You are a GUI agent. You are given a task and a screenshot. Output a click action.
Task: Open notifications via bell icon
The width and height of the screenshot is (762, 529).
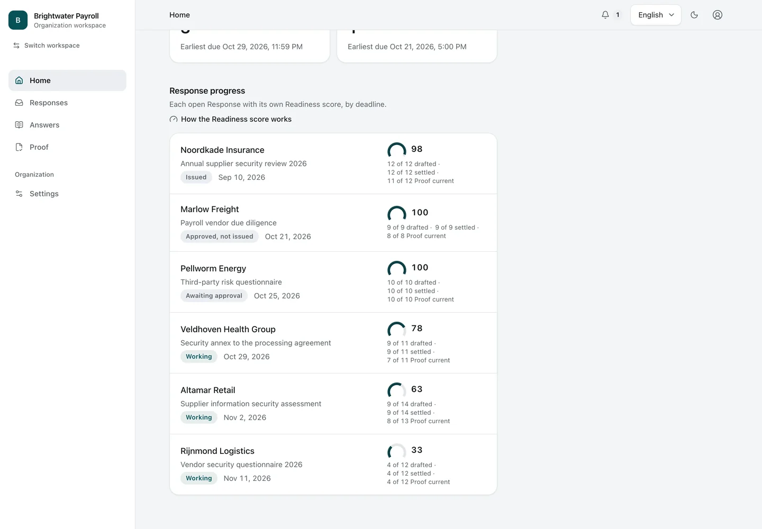[605, 15]
